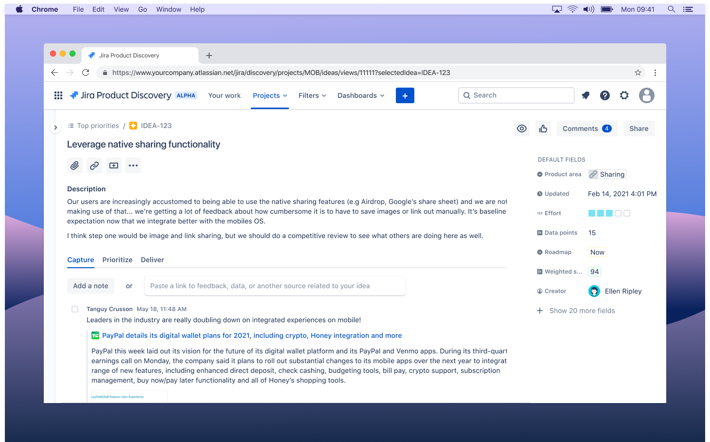The image size is (710, 442).
Task: Reload the page in Chrome
Action: 86,73
